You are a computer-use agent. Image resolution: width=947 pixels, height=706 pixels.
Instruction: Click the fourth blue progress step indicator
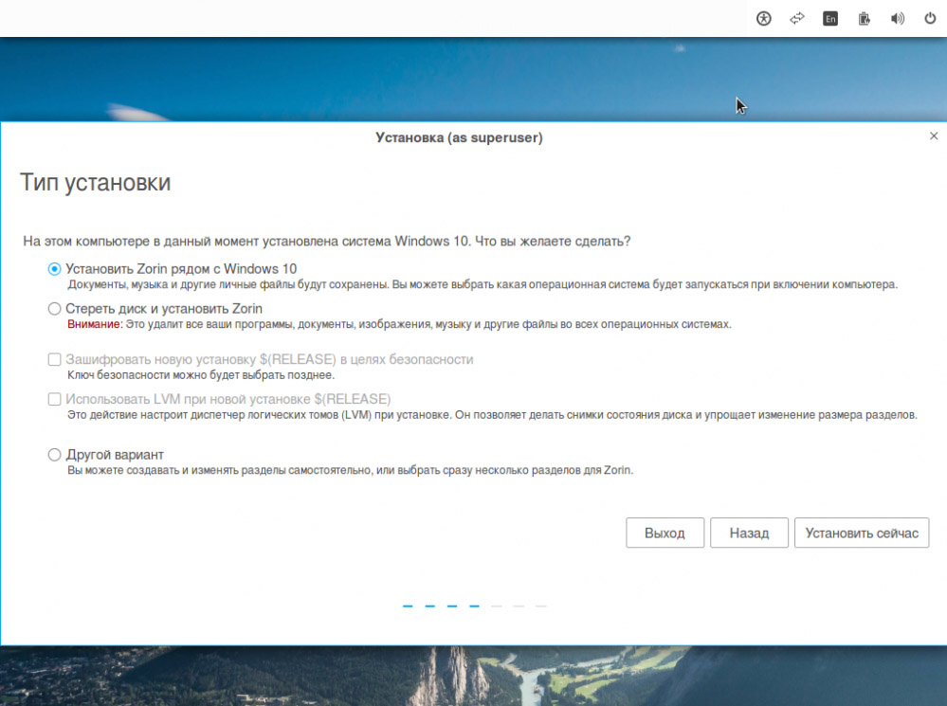474,606
